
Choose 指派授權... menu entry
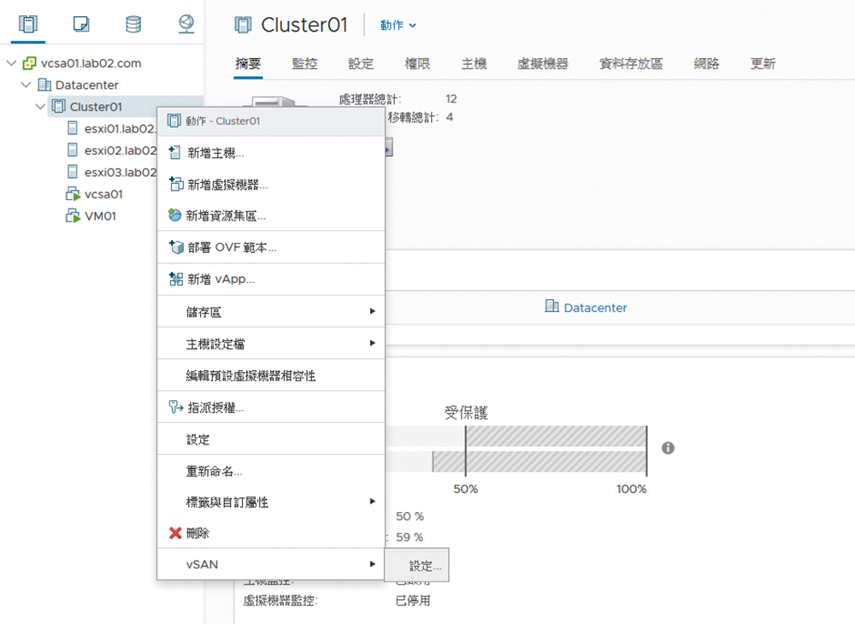[271, 407]
